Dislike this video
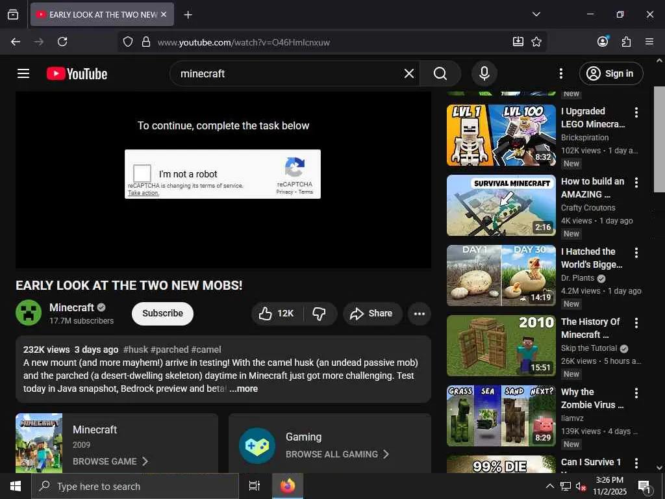665x499 pixels. [x=320, y=314]
